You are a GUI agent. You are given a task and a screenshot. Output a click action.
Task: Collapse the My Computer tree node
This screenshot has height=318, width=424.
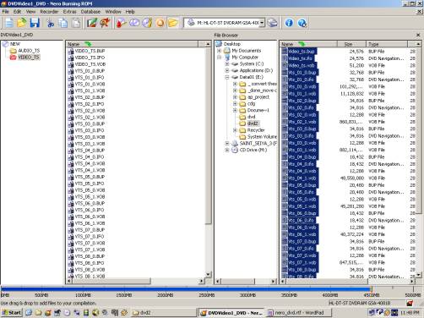coord(220,58)
